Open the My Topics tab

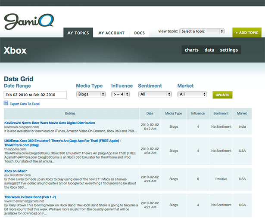point(78,33)
